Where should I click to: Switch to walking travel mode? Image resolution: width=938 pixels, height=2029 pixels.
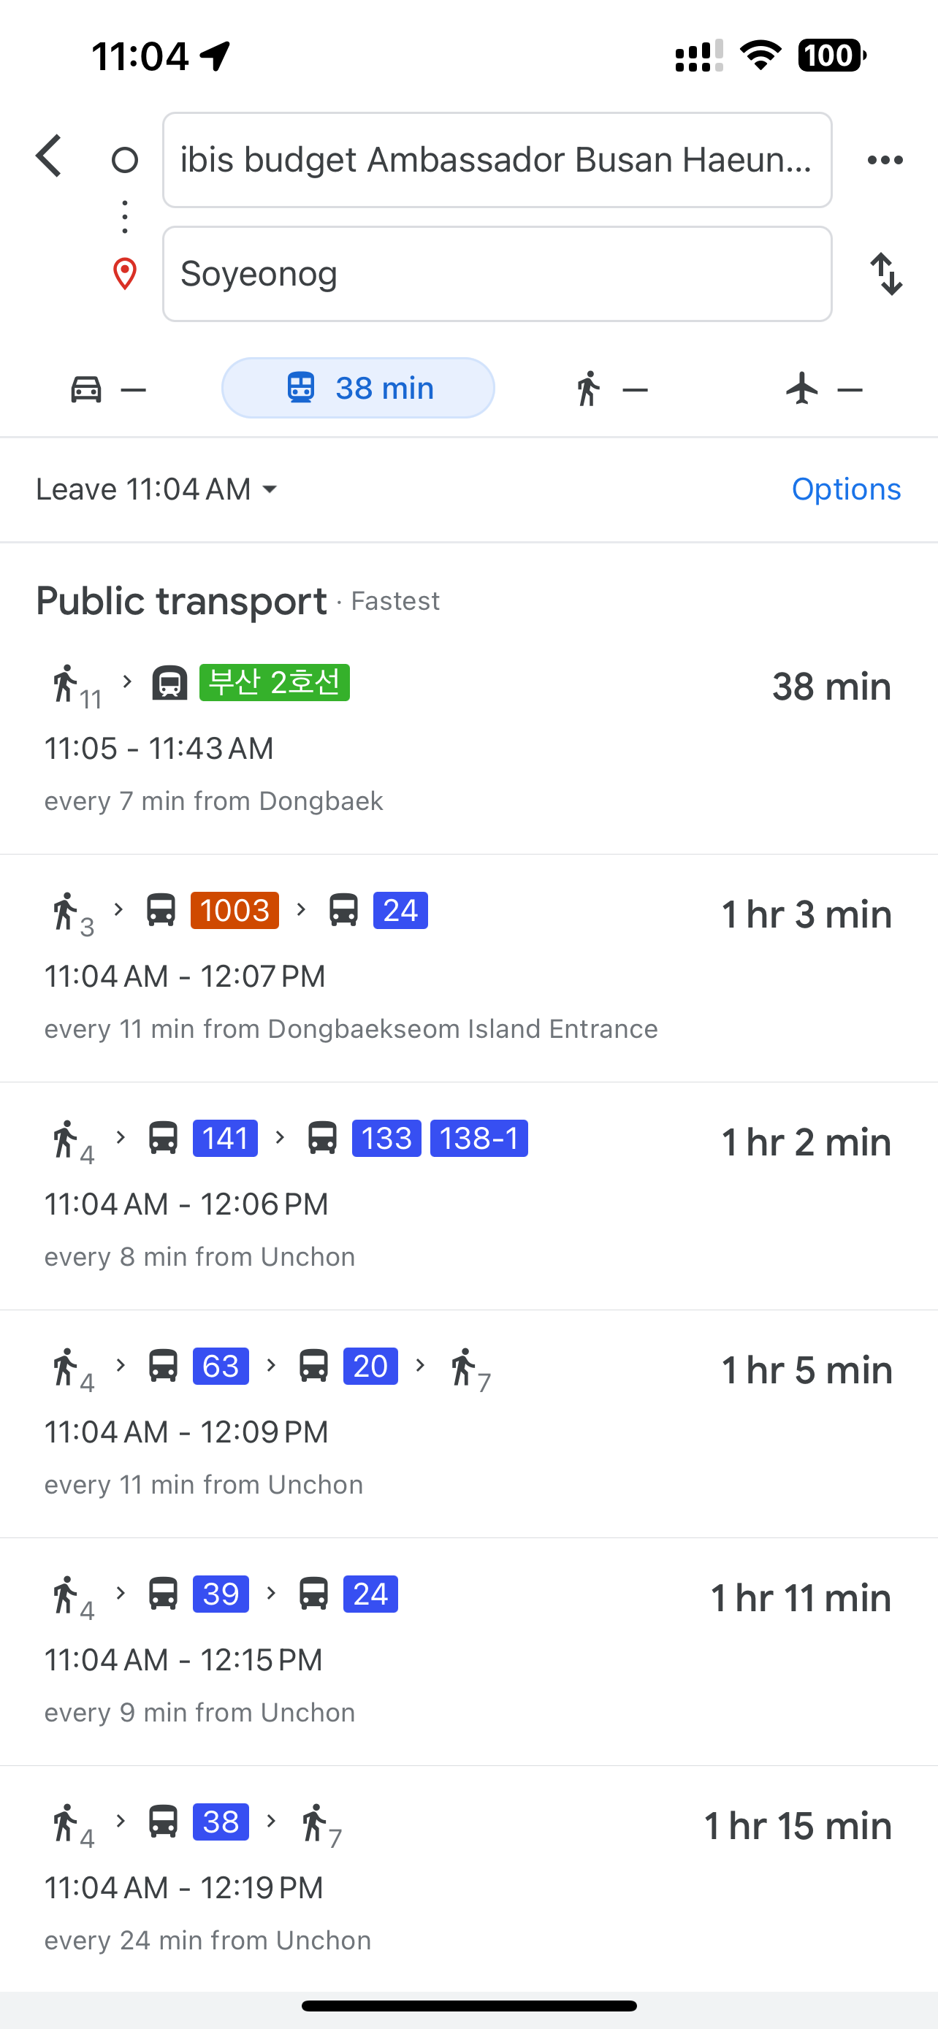point(611,389)
